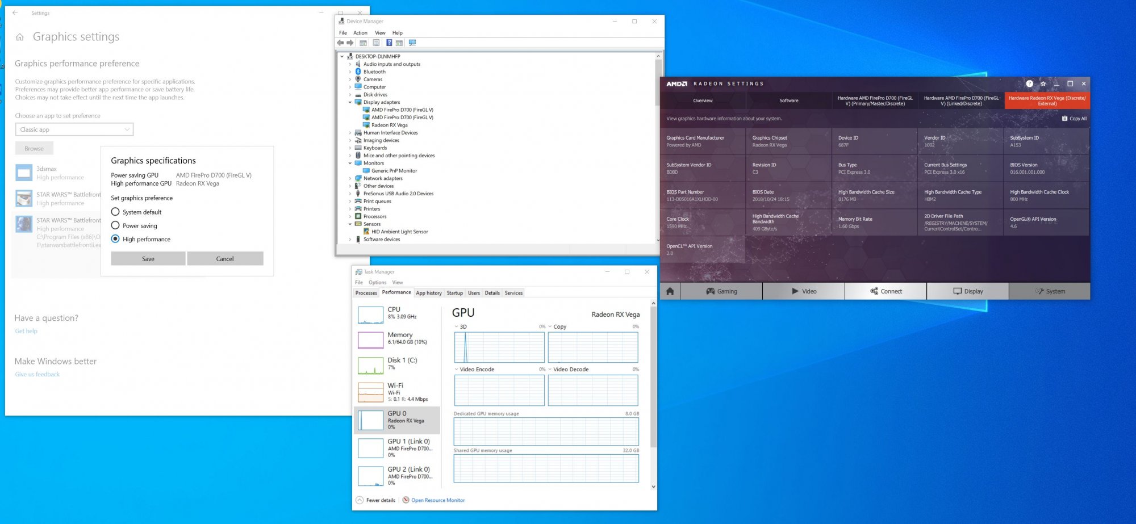The height and width of the screenshot is (524, 1136).
Task: Open the Video Encode graph dropdown
Action: (456, 369)
